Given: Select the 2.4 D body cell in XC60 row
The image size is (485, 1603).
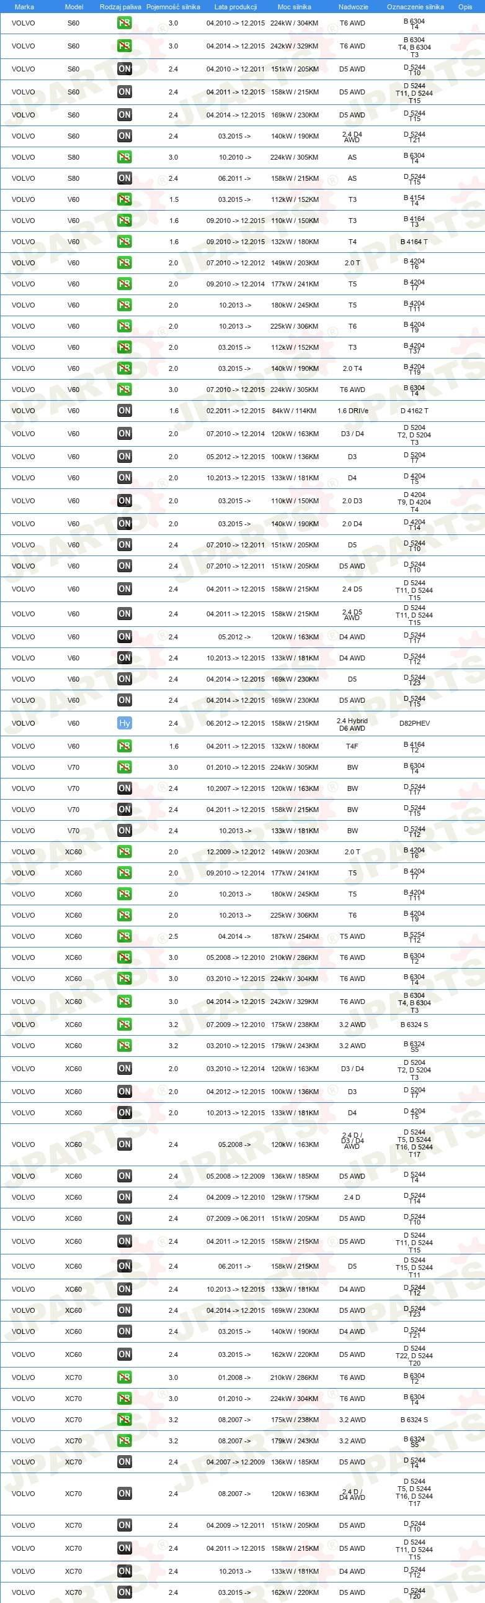Looking at the screenshot, I should (x=352, y=1197).
